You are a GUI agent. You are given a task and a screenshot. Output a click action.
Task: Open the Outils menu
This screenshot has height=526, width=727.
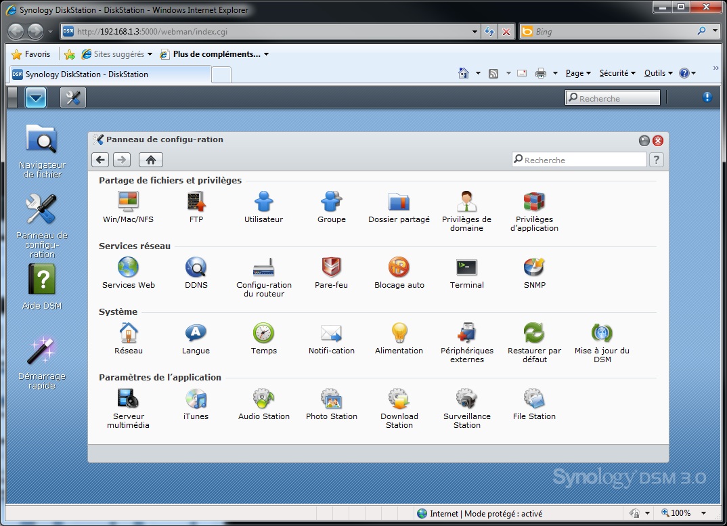coord(659,73)
